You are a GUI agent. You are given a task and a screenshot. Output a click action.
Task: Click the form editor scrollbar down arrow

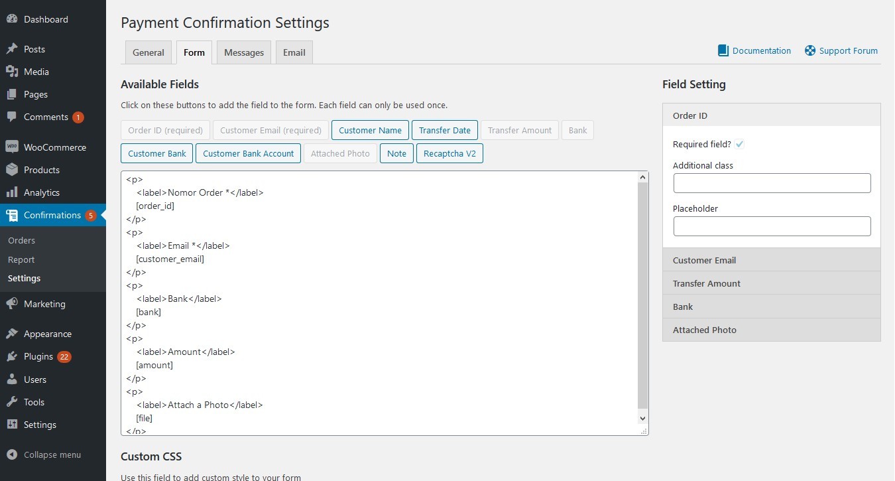tap(642, 418)
